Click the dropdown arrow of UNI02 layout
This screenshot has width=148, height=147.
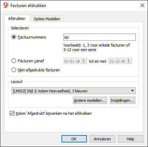point(132,91)
